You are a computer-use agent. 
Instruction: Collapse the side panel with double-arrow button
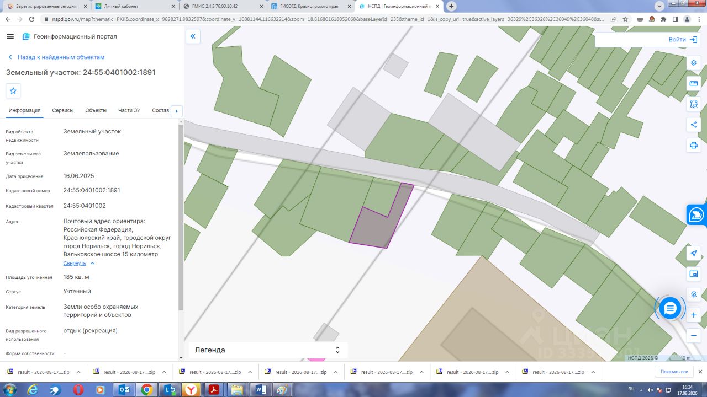[x=193, y=36]
